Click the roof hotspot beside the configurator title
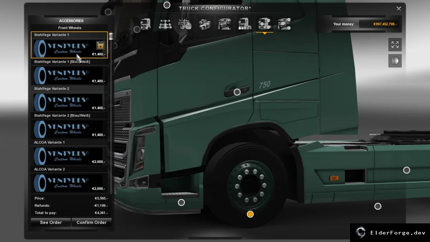Image resolution: width=430 pixels, height=242 pixels. click(167, 5)
